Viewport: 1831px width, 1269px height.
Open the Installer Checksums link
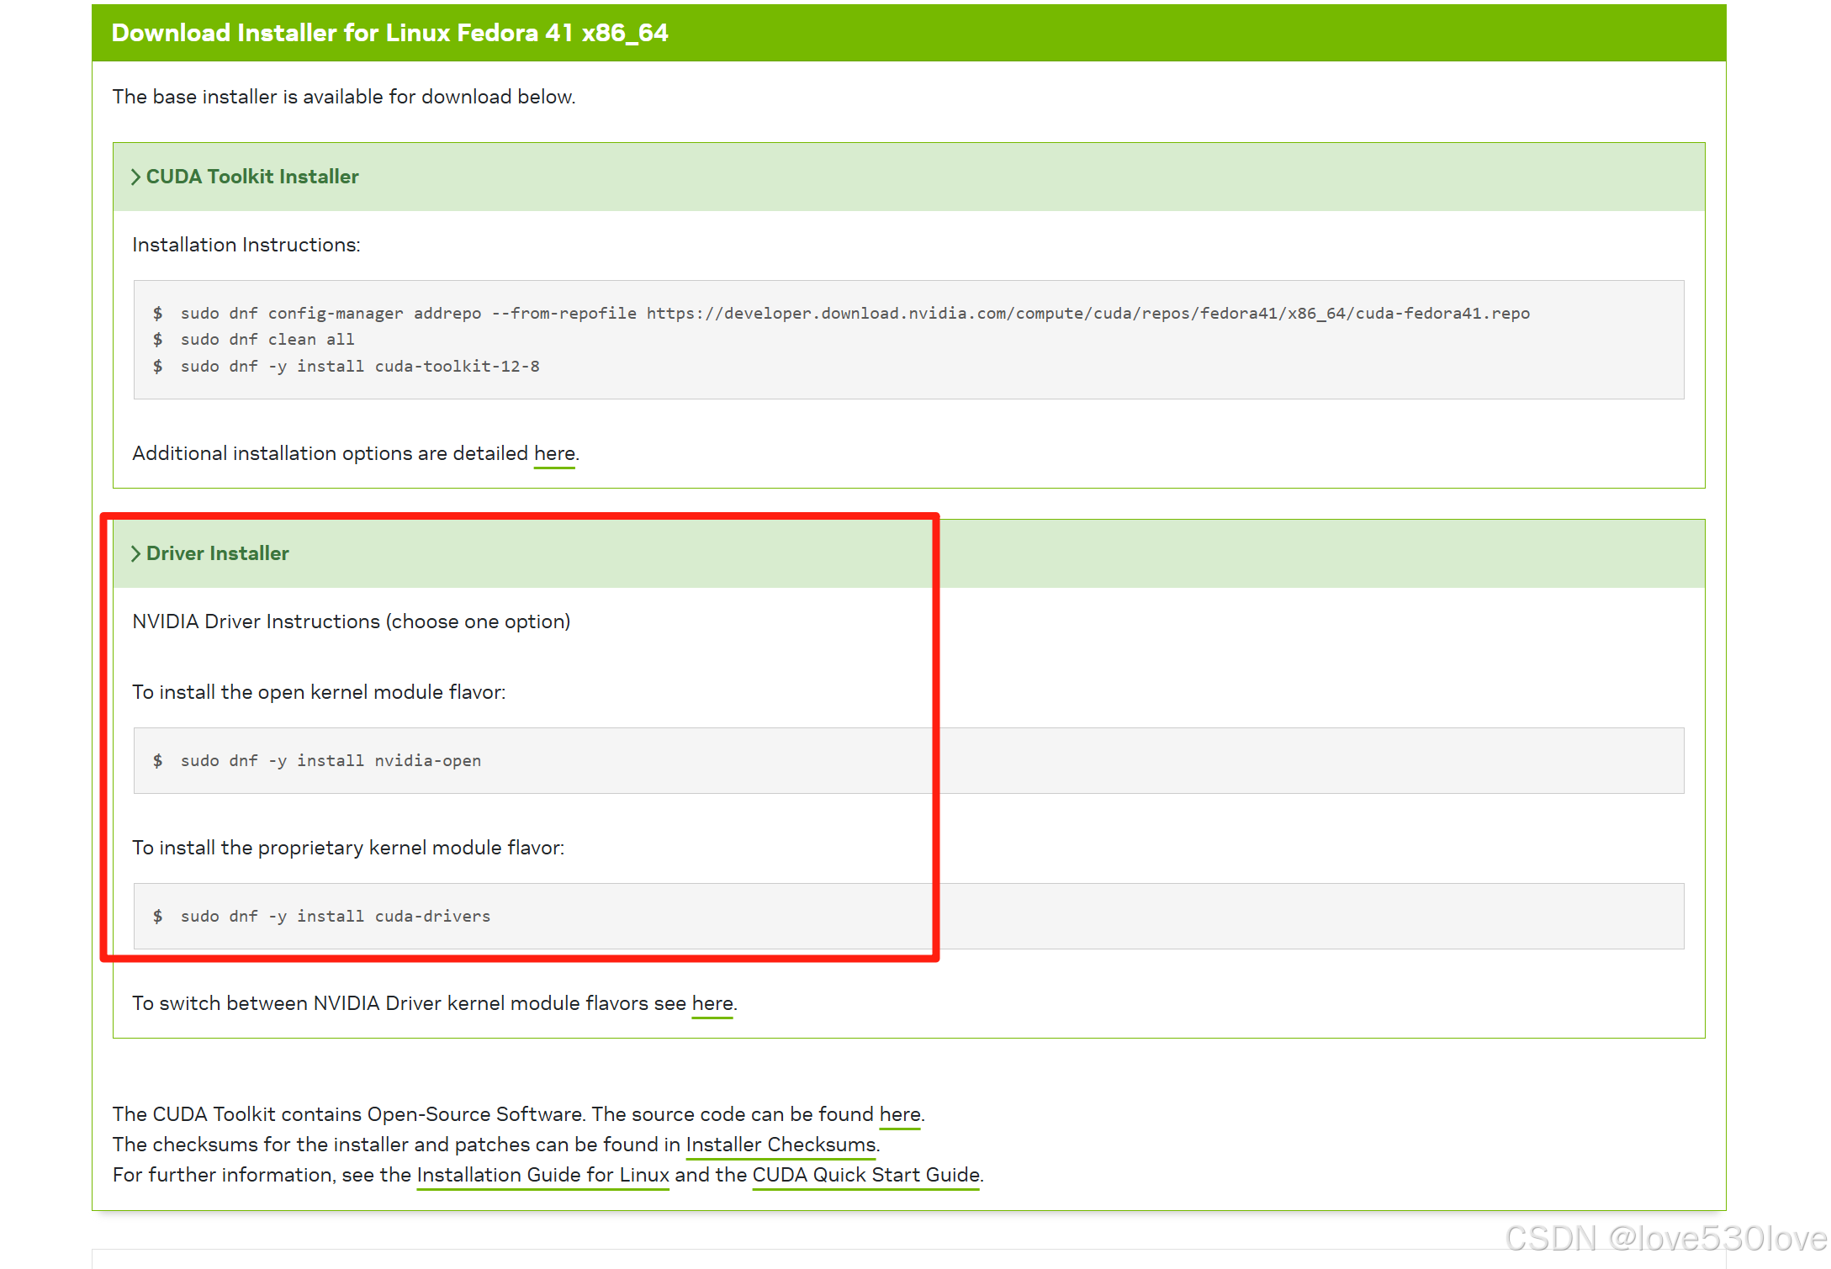[781, 1145]
